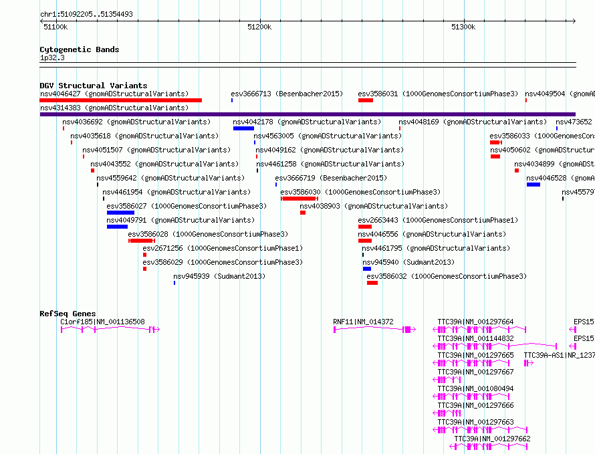Click the chr1:51092205..51354493 coordinates text
Image resolution: width=595 pixels, height=454 pixels.
tap(86, 14)
